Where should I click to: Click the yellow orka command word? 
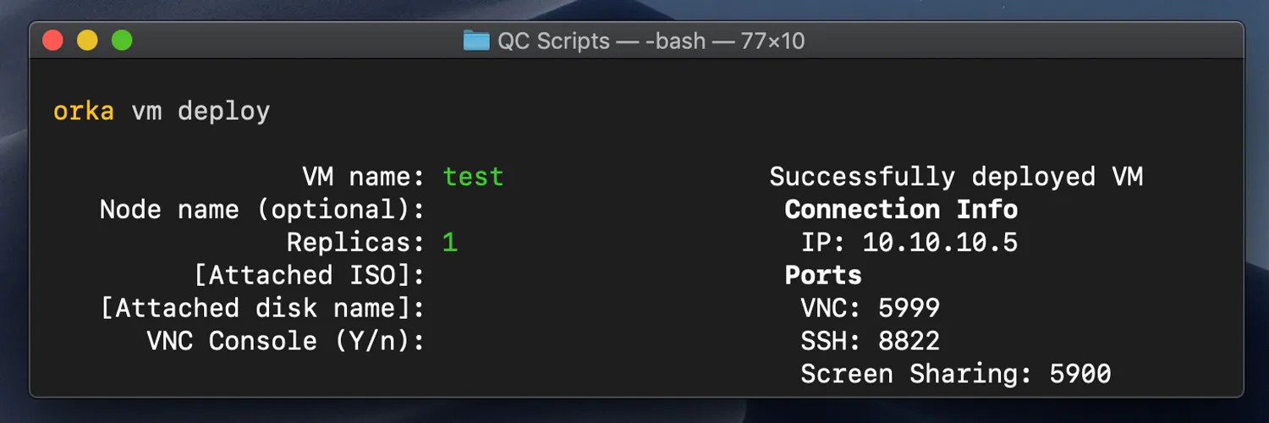[x=83, y=111]
